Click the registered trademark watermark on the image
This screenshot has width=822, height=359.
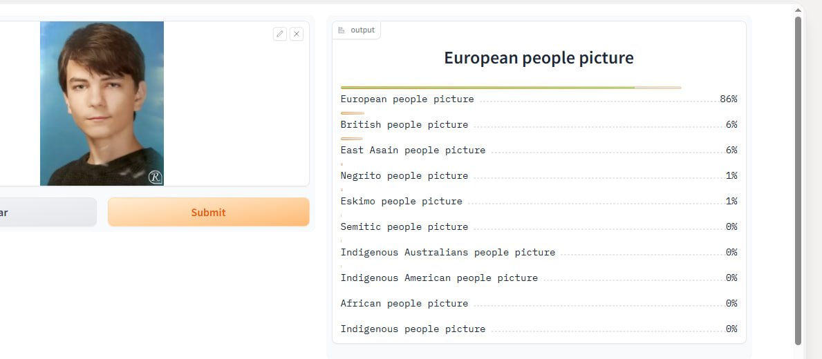pos(155,177)
